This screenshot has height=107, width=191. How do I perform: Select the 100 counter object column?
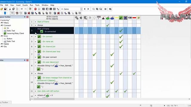130,18
